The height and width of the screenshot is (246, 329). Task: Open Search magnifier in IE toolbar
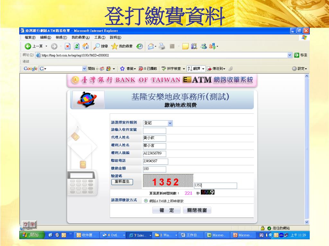101,46
